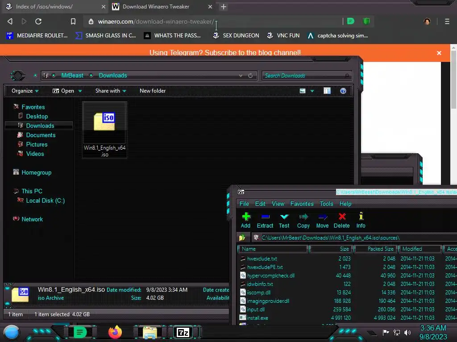Open the 7-Zip Help menu
Image resolution: width=457 pixels, height=342 pixels.
click(x=345, y=204)
